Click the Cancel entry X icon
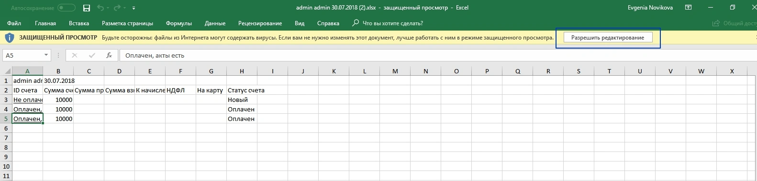The height and width of the screenshot is (181, 757). [74, 55]
